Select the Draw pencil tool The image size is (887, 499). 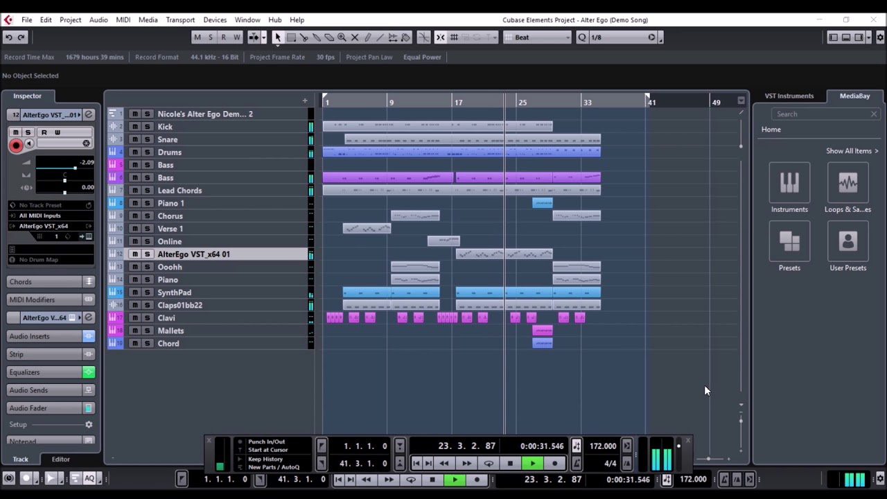tap(367, 37)
